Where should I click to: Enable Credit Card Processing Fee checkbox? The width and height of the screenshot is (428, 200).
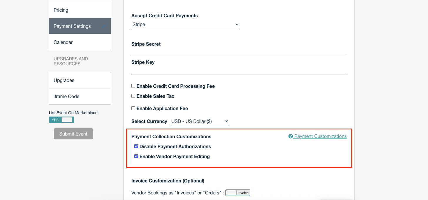[x=133, y=86]
